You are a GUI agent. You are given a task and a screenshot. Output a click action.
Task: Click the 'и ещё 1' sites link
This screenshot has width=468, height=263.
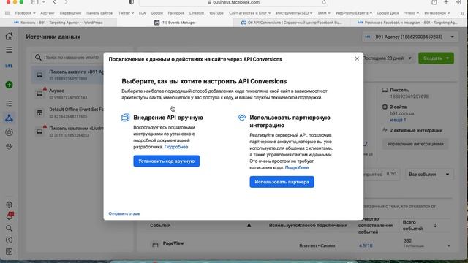[398, 120]
